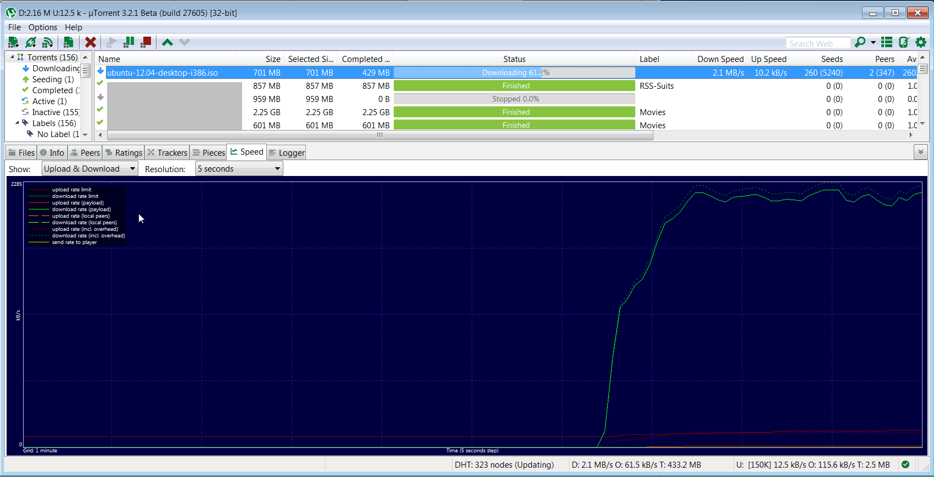Click in the Search Web input field
Image resolution: width=934 pixels, height=477 pixels.
click(x=818, y=43)
